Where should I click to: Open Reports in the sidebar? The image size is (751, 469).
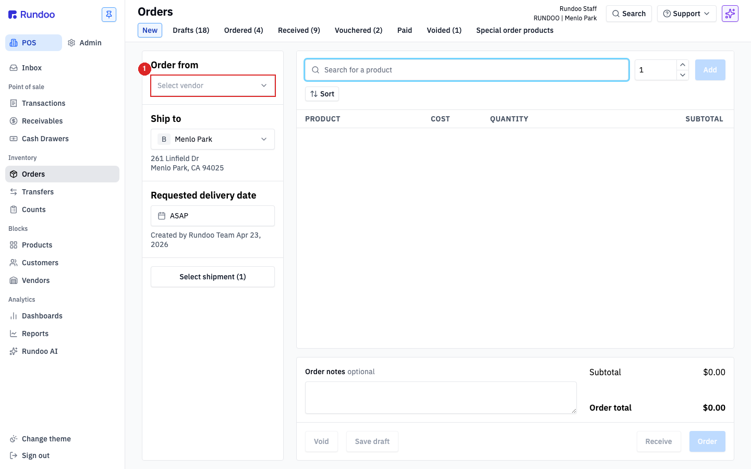62,334
